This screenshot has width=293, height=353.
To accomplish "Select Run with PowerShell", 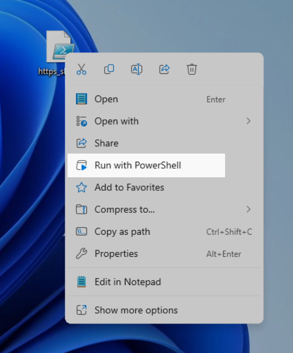I will [138, 165].
